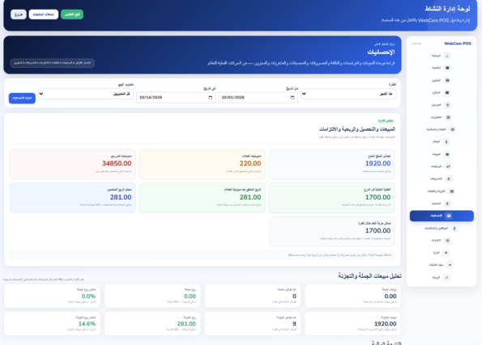
Task: Open the returns (المرتجعات) sidebar icon
Action: (448, 166)
